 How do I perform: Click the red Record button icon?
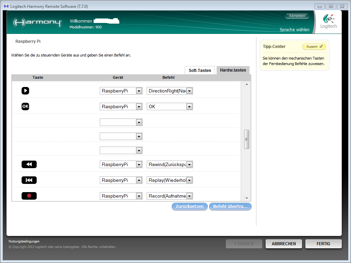point(29,196)
